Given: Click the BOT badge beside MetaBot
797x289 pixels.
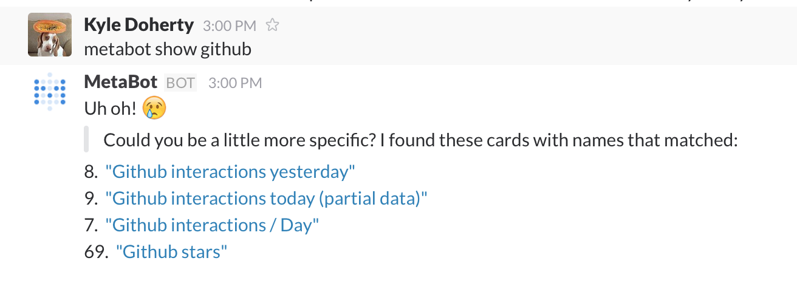Looking at the screenshot, I should (x=180, y=83).
